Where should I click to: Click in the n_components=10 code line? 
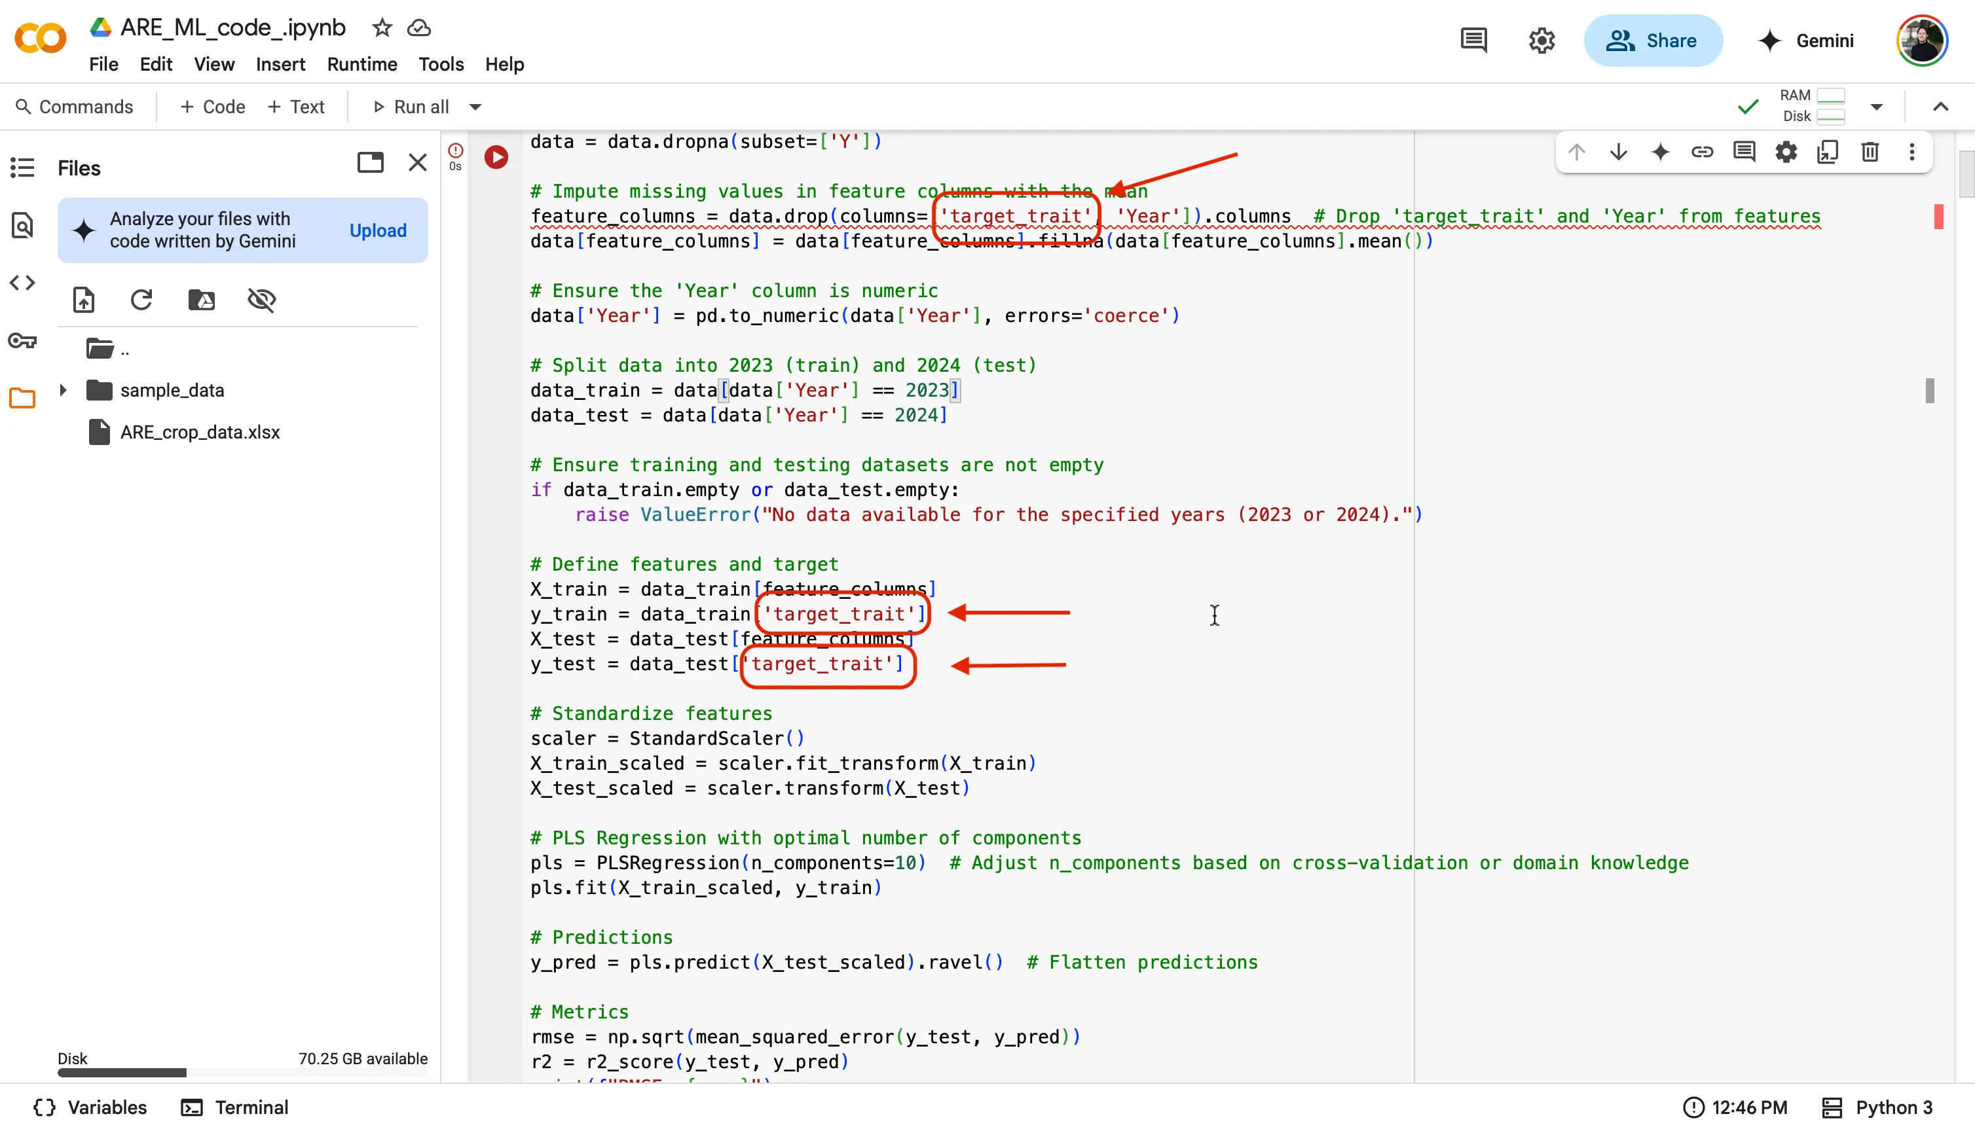1109,863
